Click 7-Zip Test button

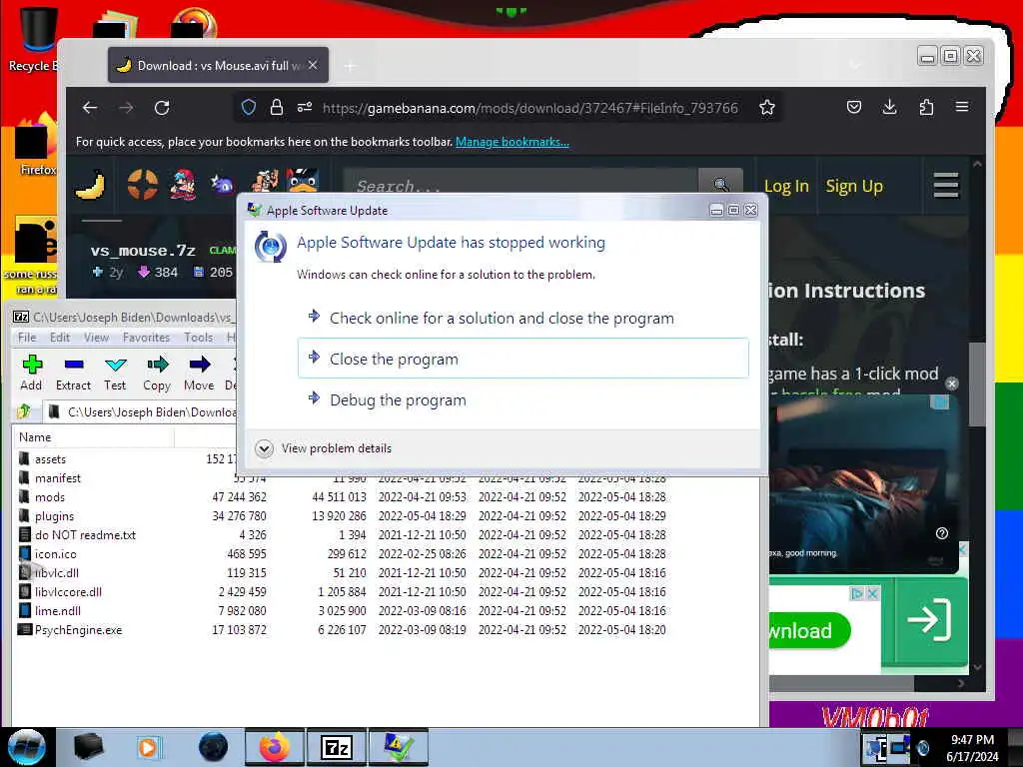pos(115,374)
